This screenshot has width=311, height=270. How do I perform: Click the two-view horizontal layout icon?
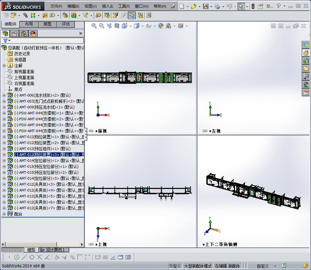coord(120,257)
